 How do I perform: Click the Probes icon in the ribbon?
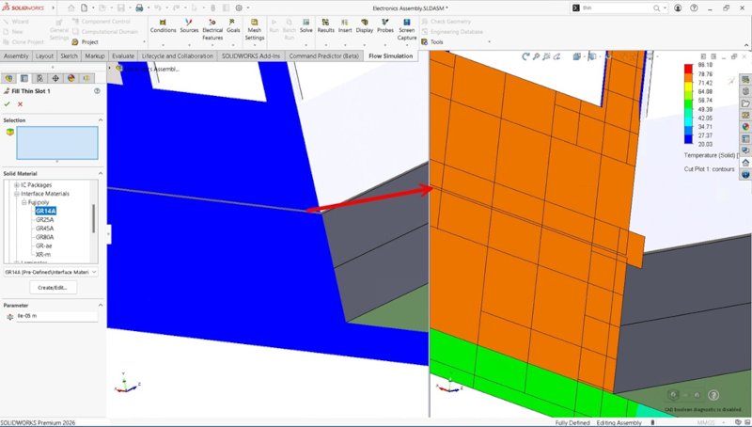[x=385, y=24]
